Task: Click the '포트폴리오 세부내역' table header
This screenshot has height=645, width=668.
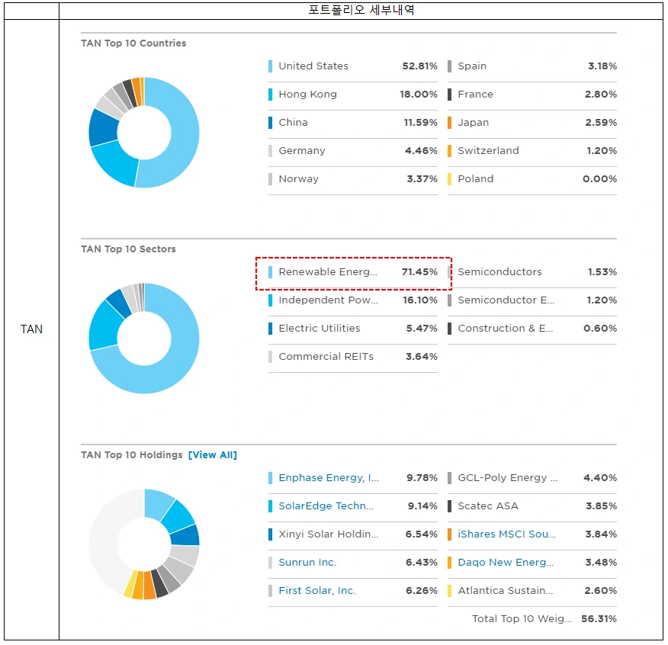Action: tap(361, 10)
